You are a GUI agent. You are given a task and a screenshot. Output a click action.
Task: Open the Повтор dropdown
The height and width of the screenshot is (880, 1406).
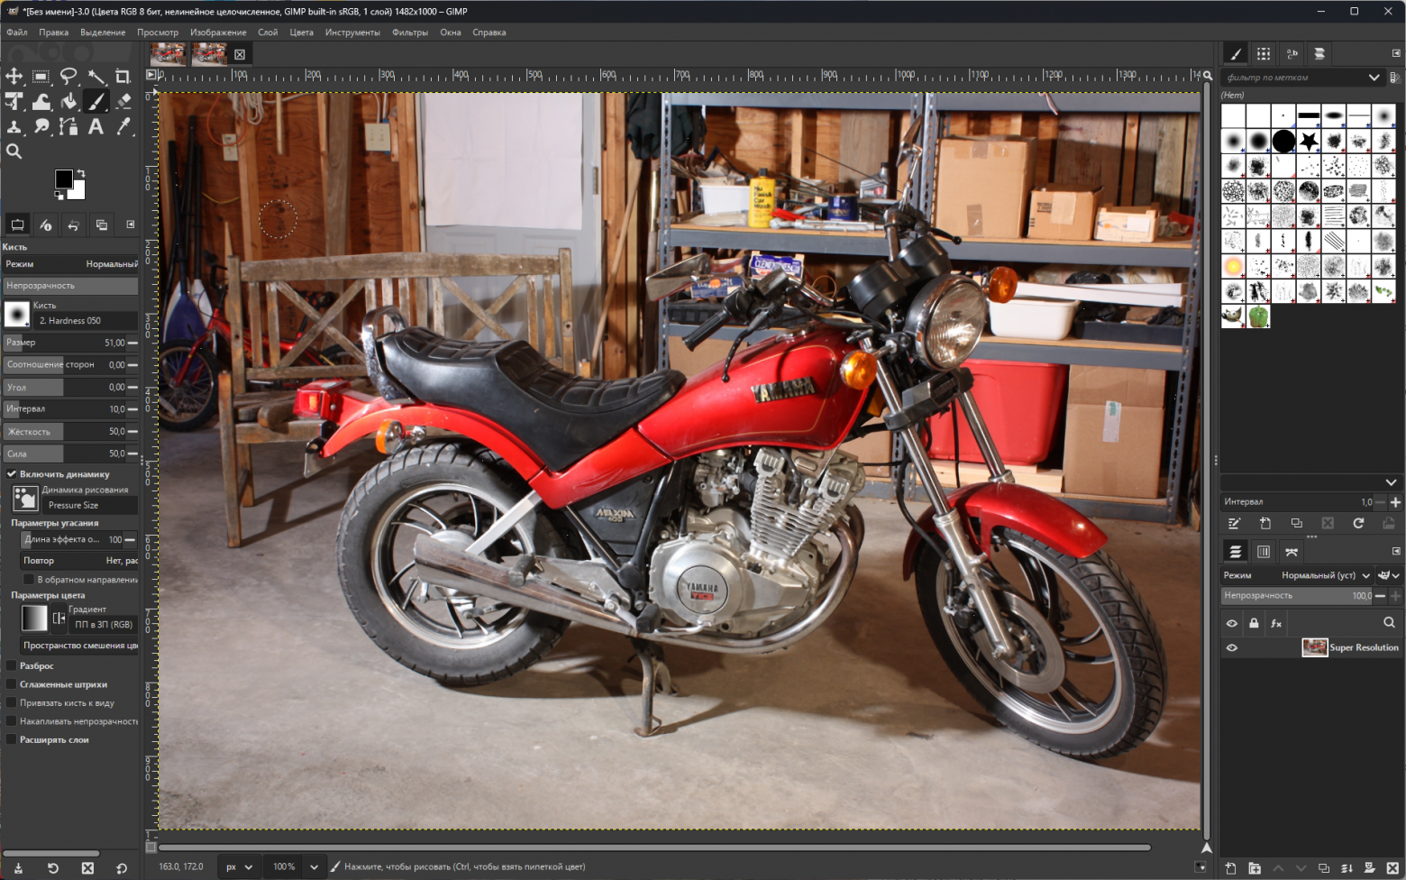[x=79, y=560]
